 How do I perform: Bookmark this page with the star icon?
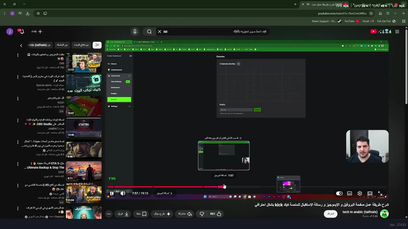click(x=38, y=13)
